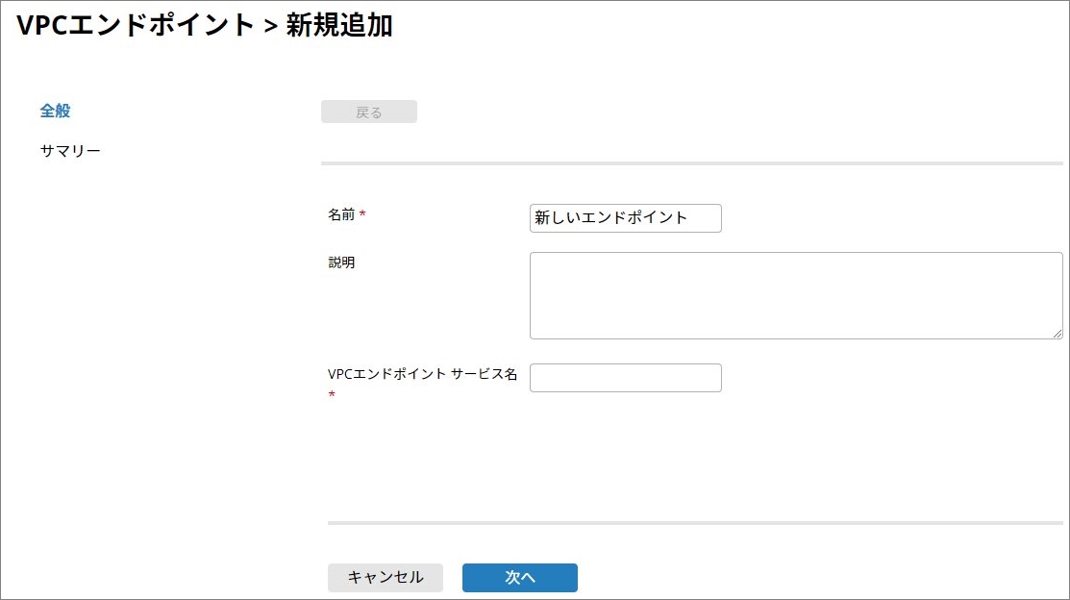Grab the 説明 textarea resize handle
1070x600 pixels.
point(1057,333)
